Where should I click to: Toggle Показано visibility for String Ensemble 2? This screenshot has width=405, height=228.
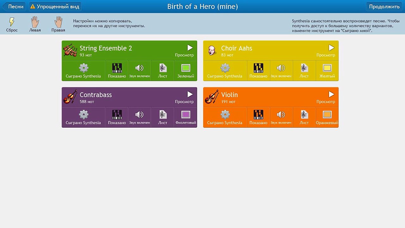coord(117,71)
